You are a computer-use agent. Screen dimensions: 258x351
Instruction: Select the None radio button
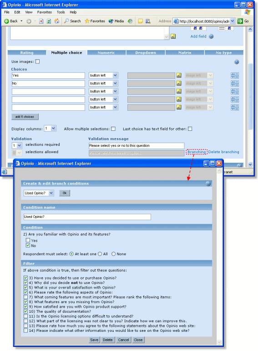click(113, 254)
